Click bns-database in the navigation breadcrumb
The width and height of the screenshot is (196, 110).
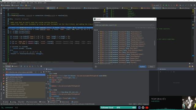pyautogui.click(x=6, y=5)
